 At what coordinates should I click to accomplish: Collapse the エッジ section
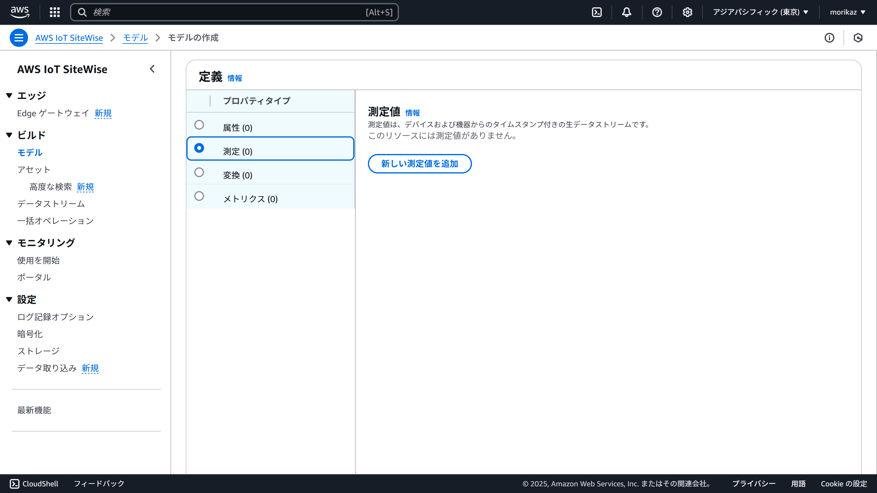click(x=9, y=96)
